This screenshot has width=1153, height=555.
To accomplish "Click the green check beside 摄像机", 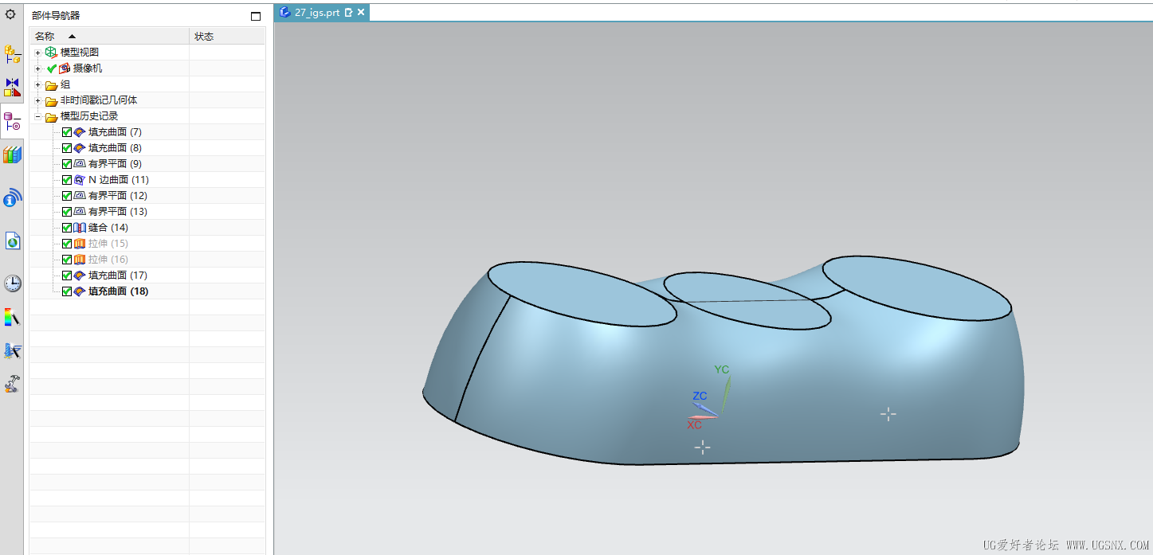I will coord(52,68).
